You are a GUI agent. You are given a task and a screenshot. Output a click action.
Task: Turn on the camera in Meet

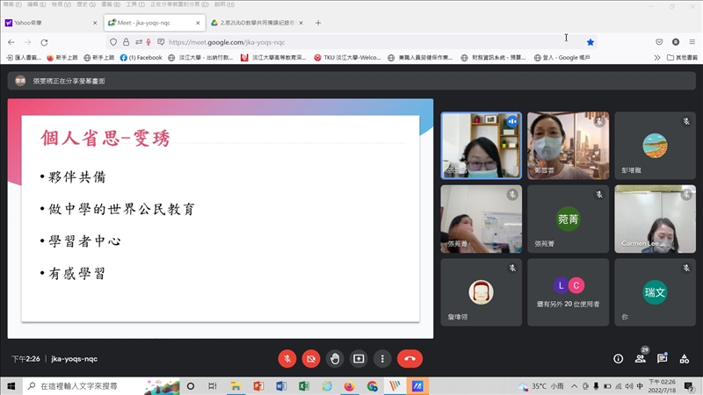[311, 358]
